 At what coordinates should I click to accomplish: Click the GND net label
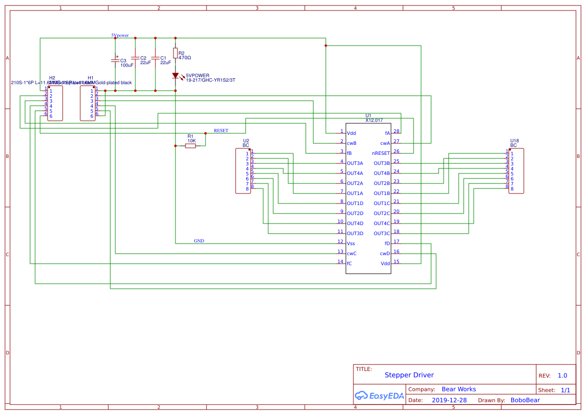[199, 241]
